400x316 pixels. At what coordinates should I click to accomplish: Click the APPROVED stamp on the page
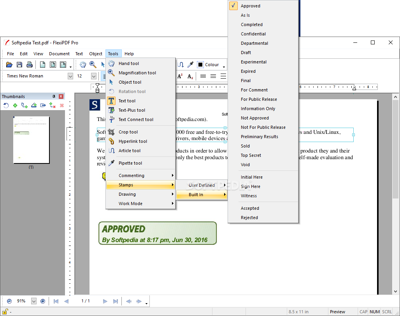click(158, 233)
